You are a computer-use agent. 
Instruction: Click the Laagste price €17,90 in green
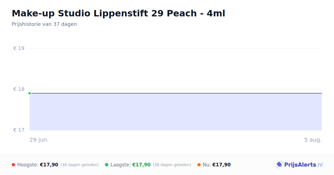coord(141,165)
